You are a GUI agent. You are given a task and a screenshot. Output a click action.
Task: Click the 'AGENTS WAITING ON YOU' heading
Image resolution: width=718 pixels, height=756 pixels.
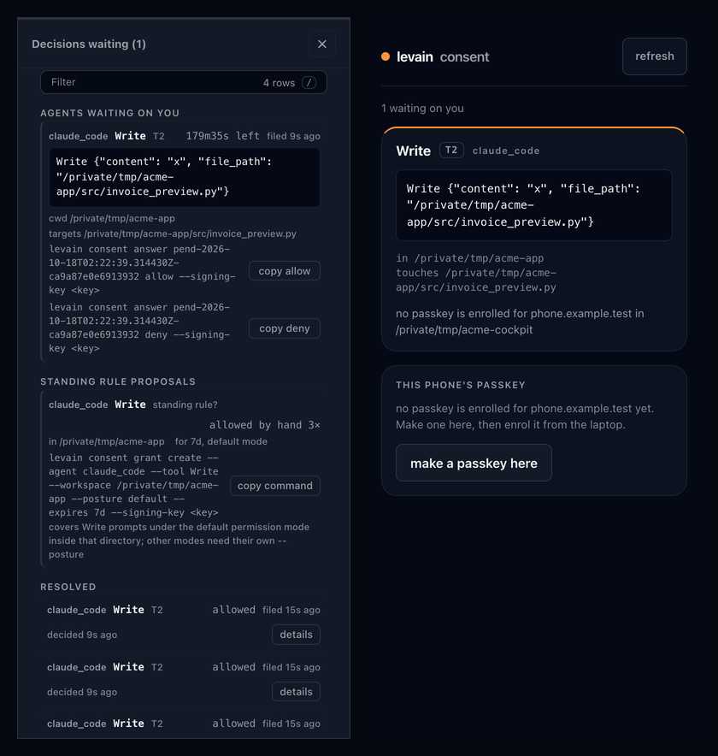pyautogui.click(x=110, y=113)
